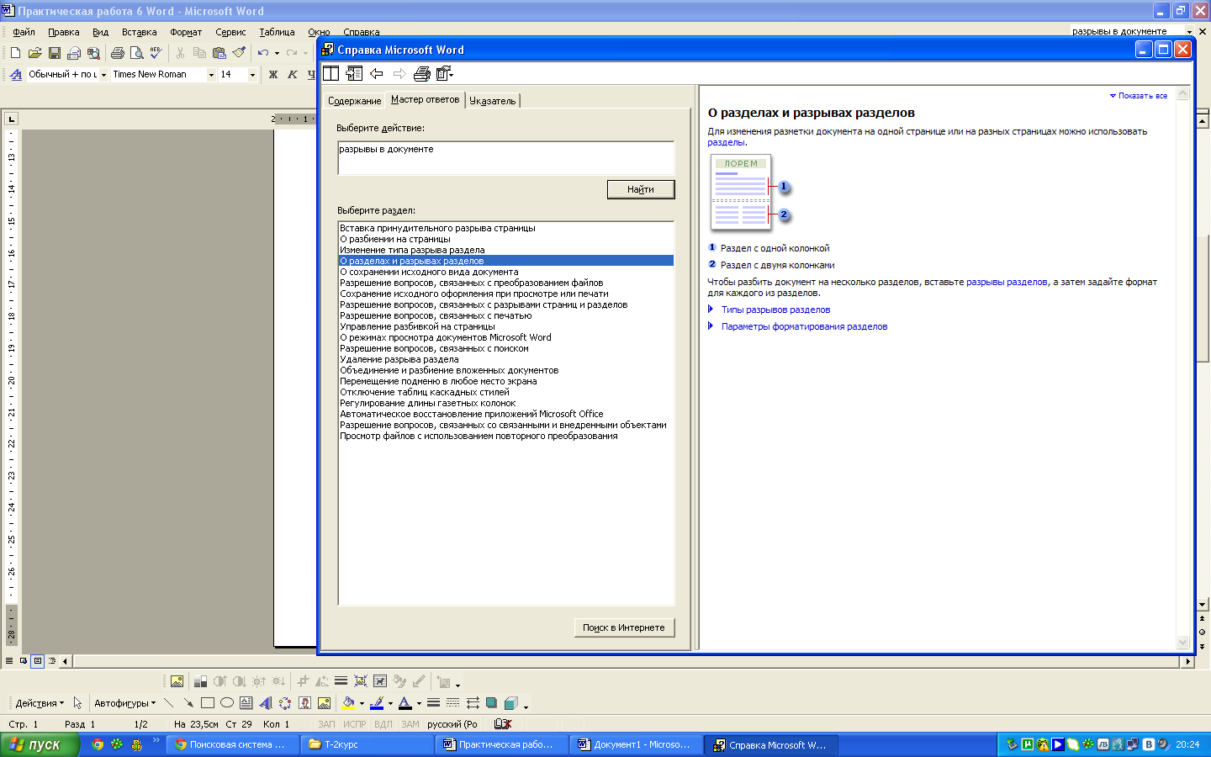Click the Crop tool on Picture toolbar

(x=303, y=681)
